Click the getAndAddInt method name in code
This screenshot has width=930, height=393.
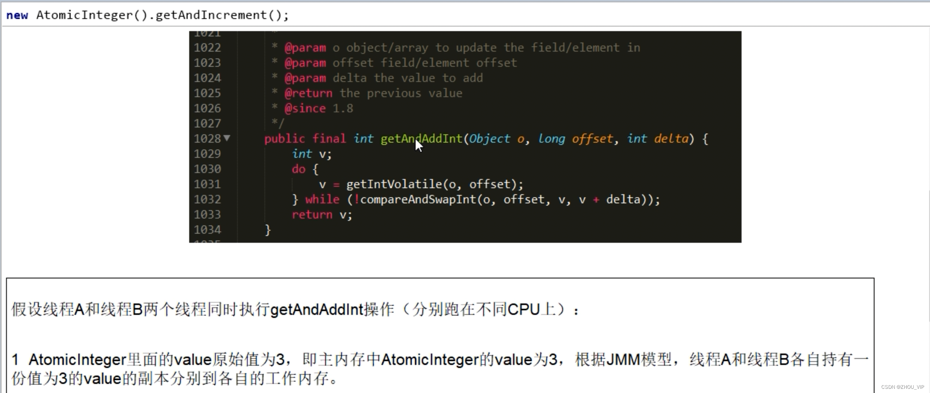point(421,139)
